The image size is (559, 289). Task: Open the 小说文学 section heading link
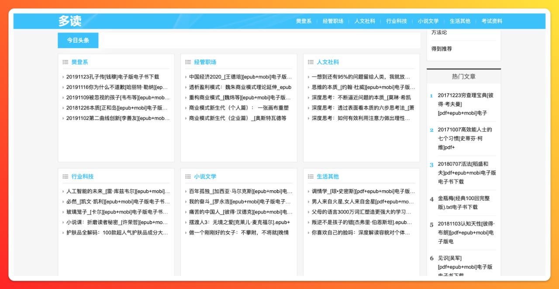pyautogui.click(x=205, y=176)
